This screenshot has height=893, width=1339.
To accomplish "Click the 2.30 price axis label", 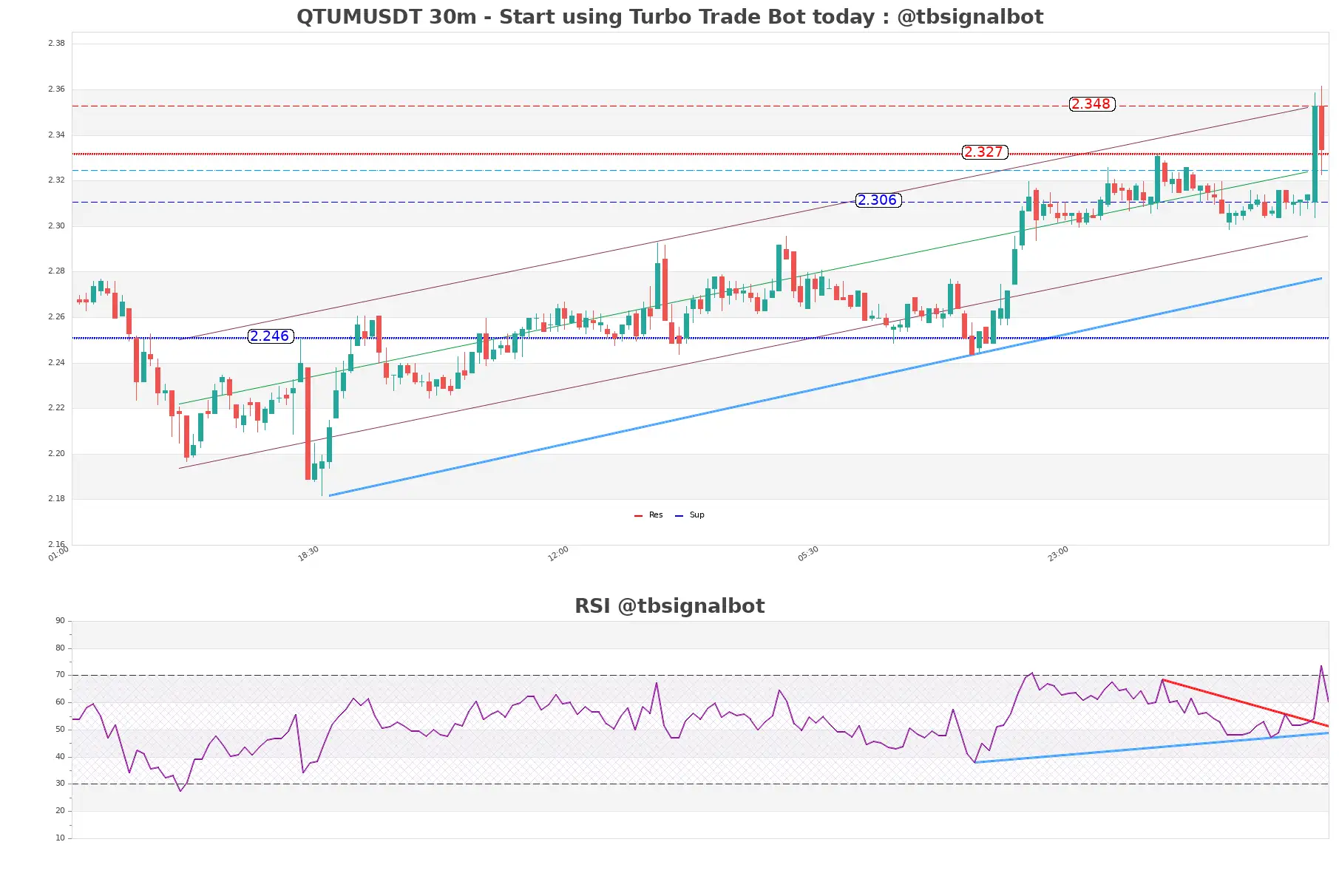I will (x=56, y=226).
